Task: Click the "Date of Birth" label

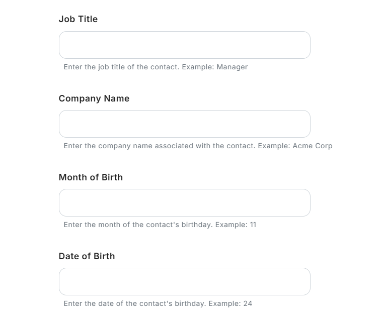Action: click(x=87, y=256)
